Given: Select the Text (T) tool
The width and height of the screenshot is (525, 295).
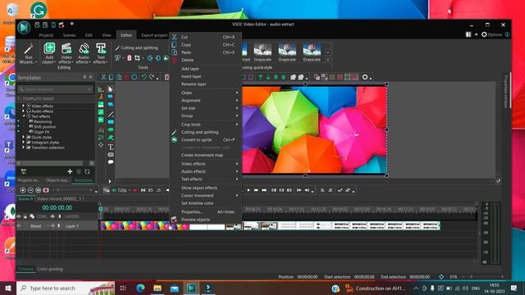Looking at the screenshot, I should (111, 147).
